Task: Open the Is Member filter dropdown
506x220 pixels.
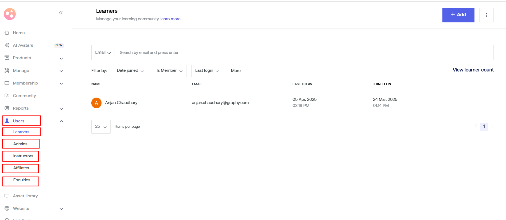Action: tap(169, 71)
